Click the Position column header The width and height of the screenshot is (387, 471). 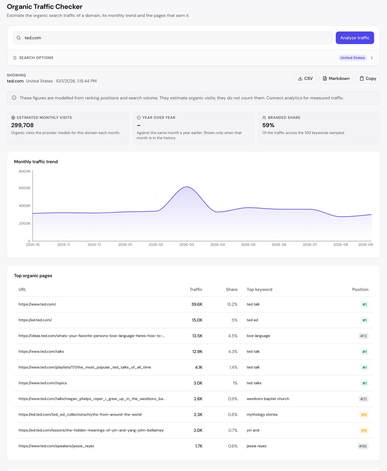point(360,290)
